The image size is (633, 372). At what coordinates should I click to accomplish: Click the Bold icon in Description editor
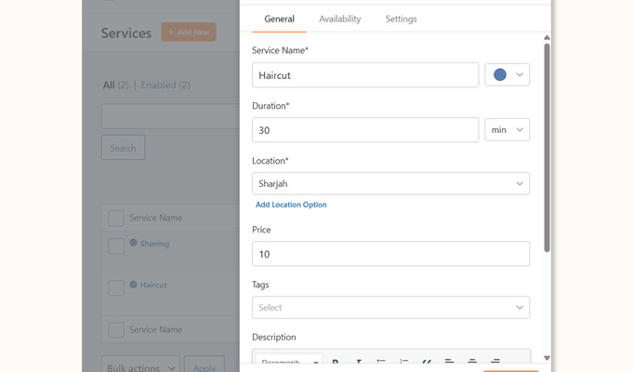(x=336, y=361)
